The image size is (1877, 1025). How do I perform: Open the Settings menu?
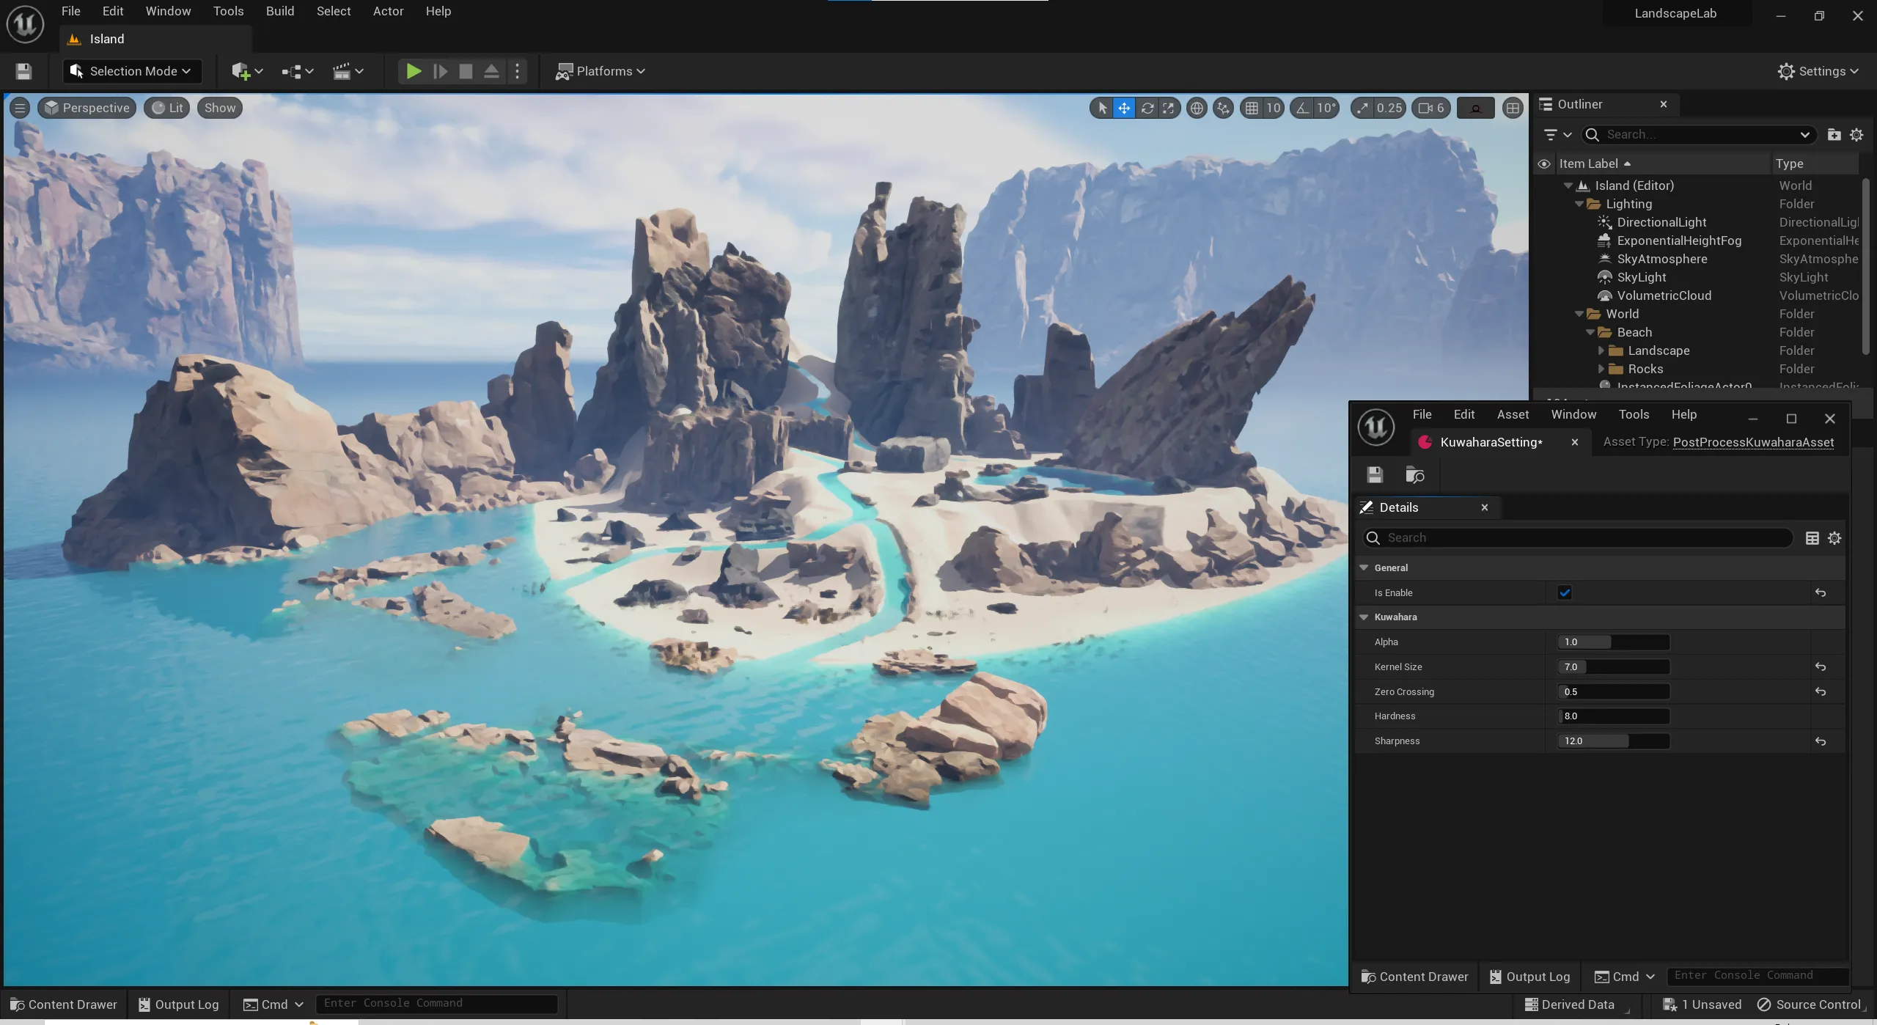coord(1818,71)
